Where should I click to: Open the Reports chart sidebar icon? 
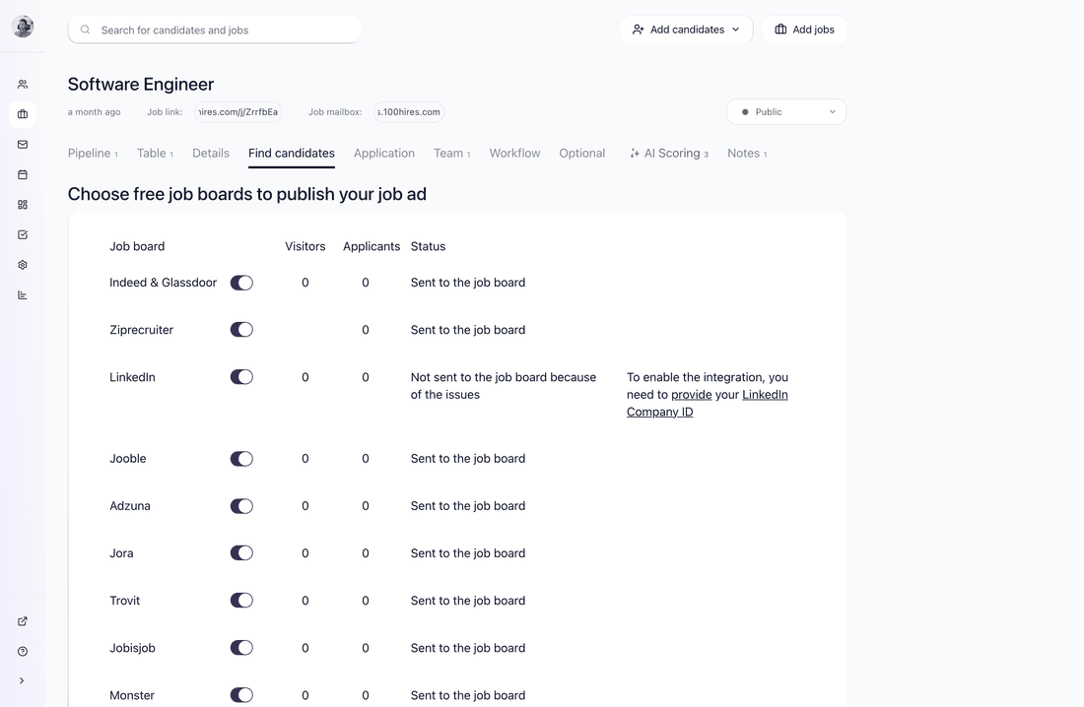click(x=23, y=295)
